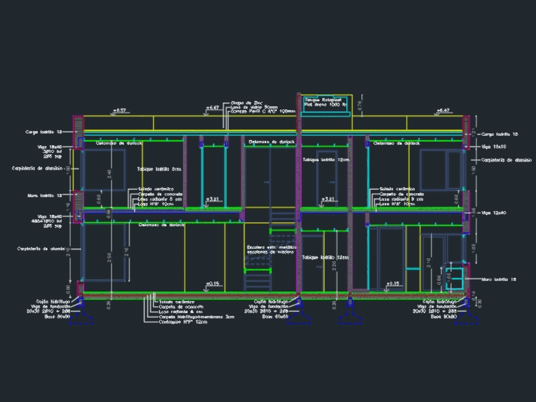Viewport: 536px width, 402px height.
Task: Click the Tanque Rotoplast 1000 lt annotation
Action: pos(324,103)
